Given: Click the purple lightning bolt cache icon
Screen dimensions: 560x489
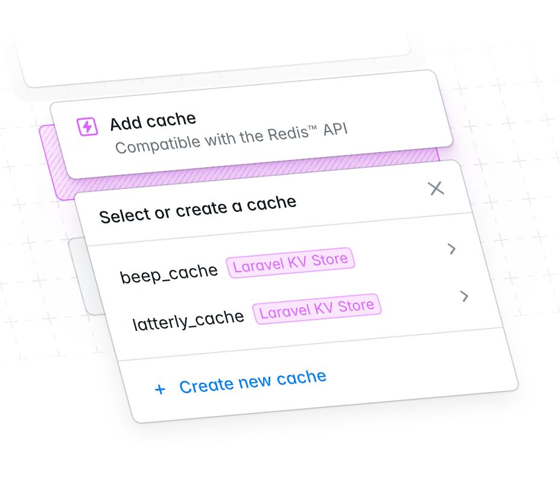Looking at the screenshot, I should pyautogui.click(x=87, y=126).
